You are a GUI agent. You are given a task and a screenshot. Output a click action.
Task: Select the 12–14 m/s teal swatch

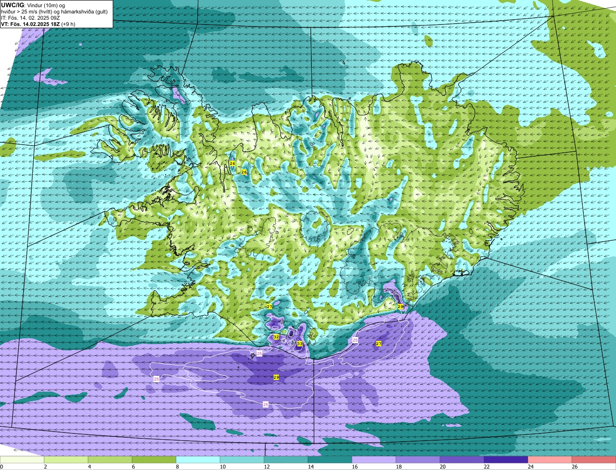point(286,460)
